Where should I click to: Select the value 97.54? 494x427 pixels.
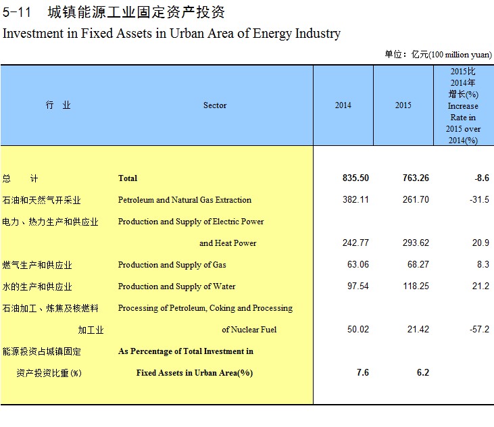tap(358, 286)
